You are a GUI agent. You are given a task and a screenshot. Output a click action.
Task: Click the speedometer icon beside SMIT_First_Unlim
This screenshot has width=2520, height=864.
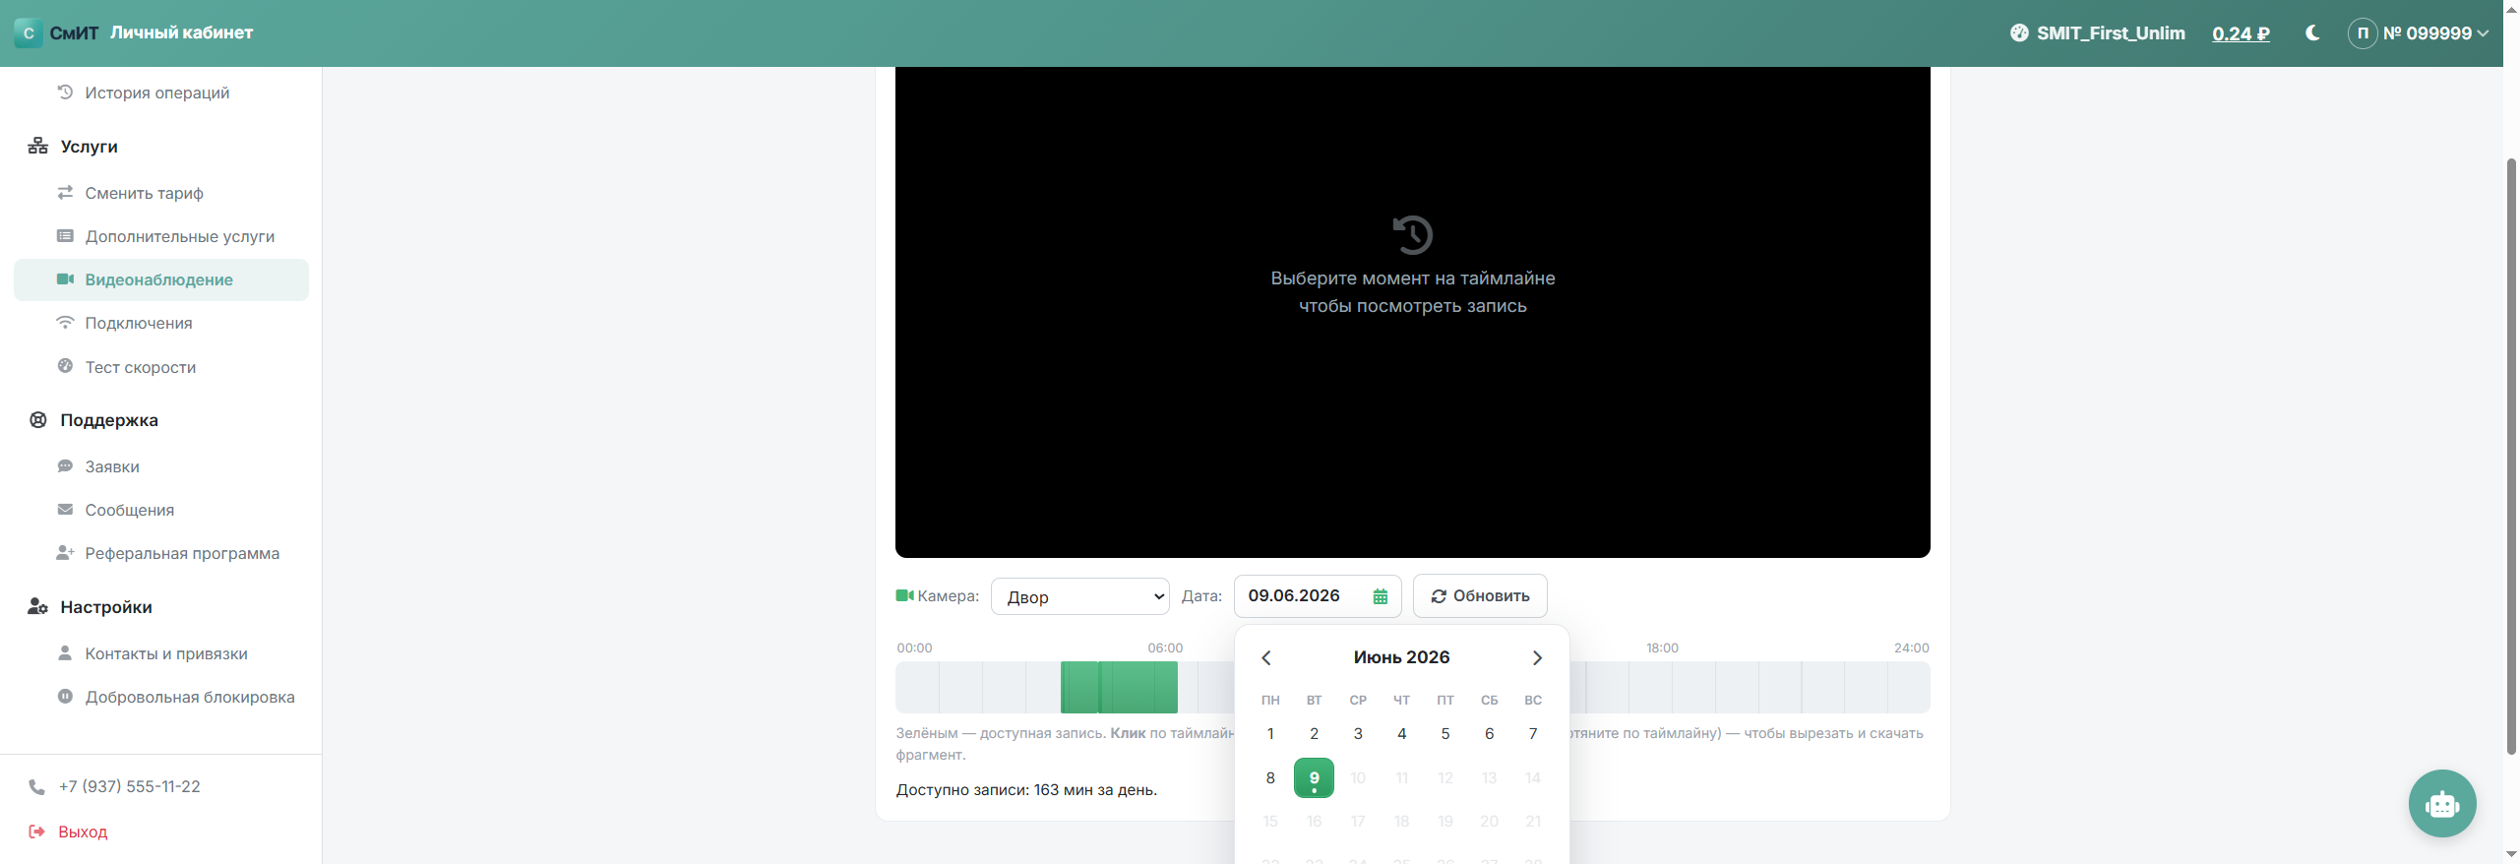click(2019, 33)
